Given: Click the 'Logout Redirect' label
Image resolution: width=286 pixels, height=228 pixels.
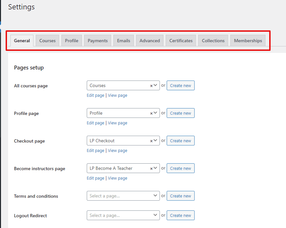Looking at the screenshot, I should [x=31, y=216].
